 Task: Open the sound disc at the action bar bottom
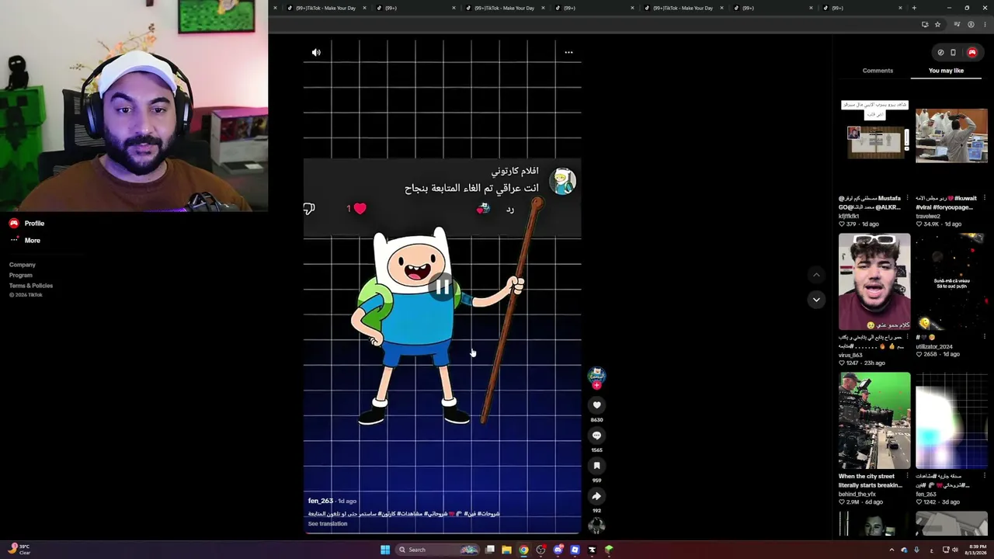point(596,526)
